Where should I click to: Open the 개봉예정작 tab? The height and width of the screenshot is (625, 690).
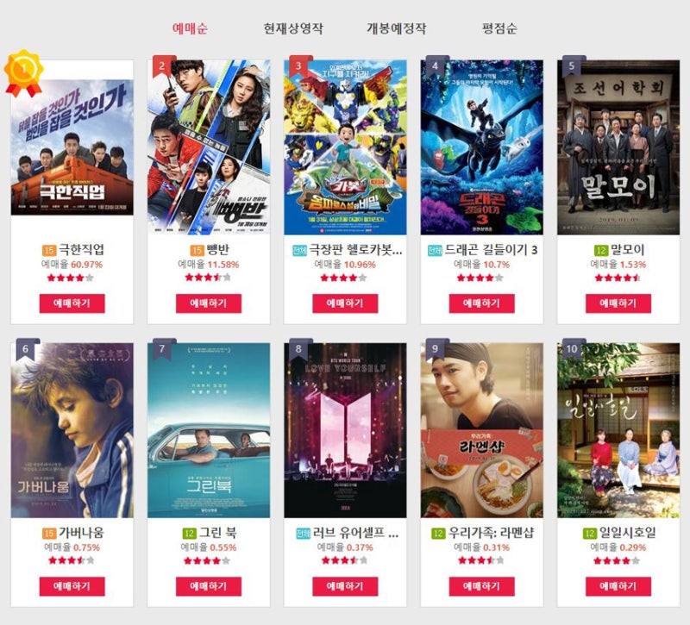[x=397, y=28]
